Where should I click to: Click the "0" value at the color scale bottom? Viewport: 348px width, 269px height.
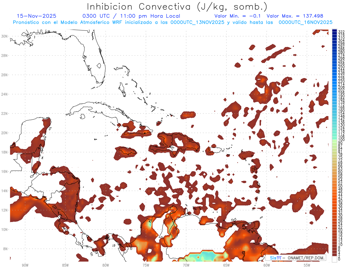point(339,259)
